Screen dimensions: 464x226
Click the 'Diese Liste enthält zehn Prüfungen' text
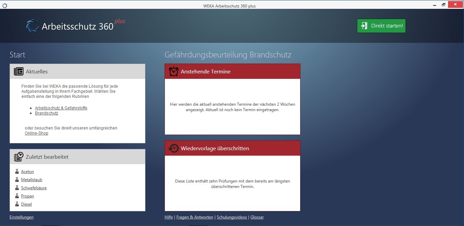coord(233,184)
